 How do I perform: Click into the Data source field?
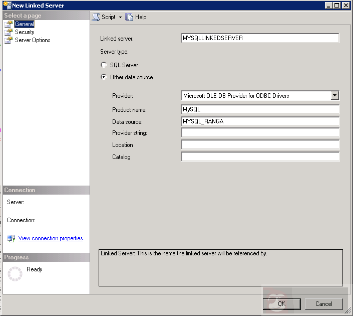260,121
